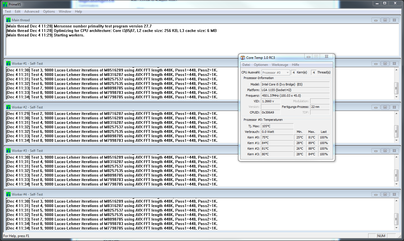
Task: Open the Advanced menu in Prime95
Action: 32,11
